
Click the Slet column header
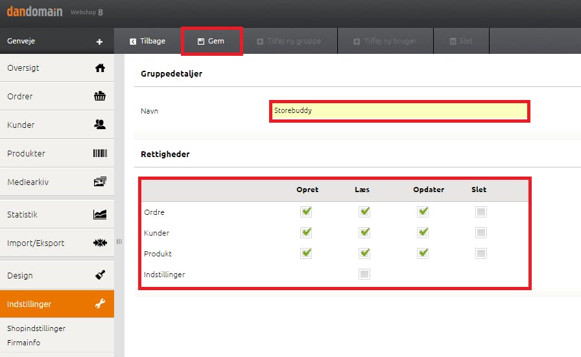point(479,190)
